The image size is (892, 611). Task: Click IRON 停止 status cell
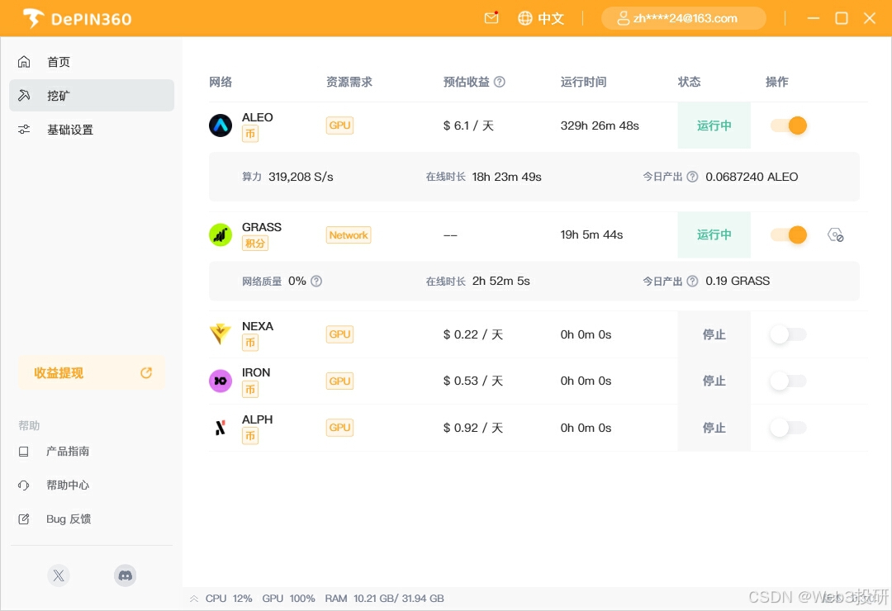click(x=714, y=381)
